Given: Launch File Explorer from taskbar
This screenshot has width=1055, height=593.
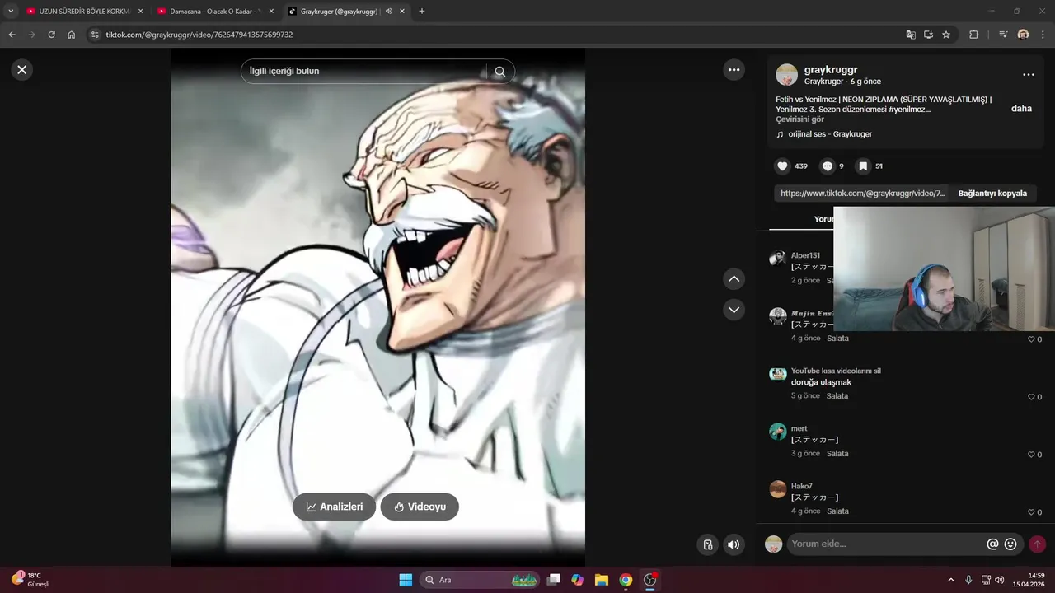Looking at the screenshot, I should 602,580.
